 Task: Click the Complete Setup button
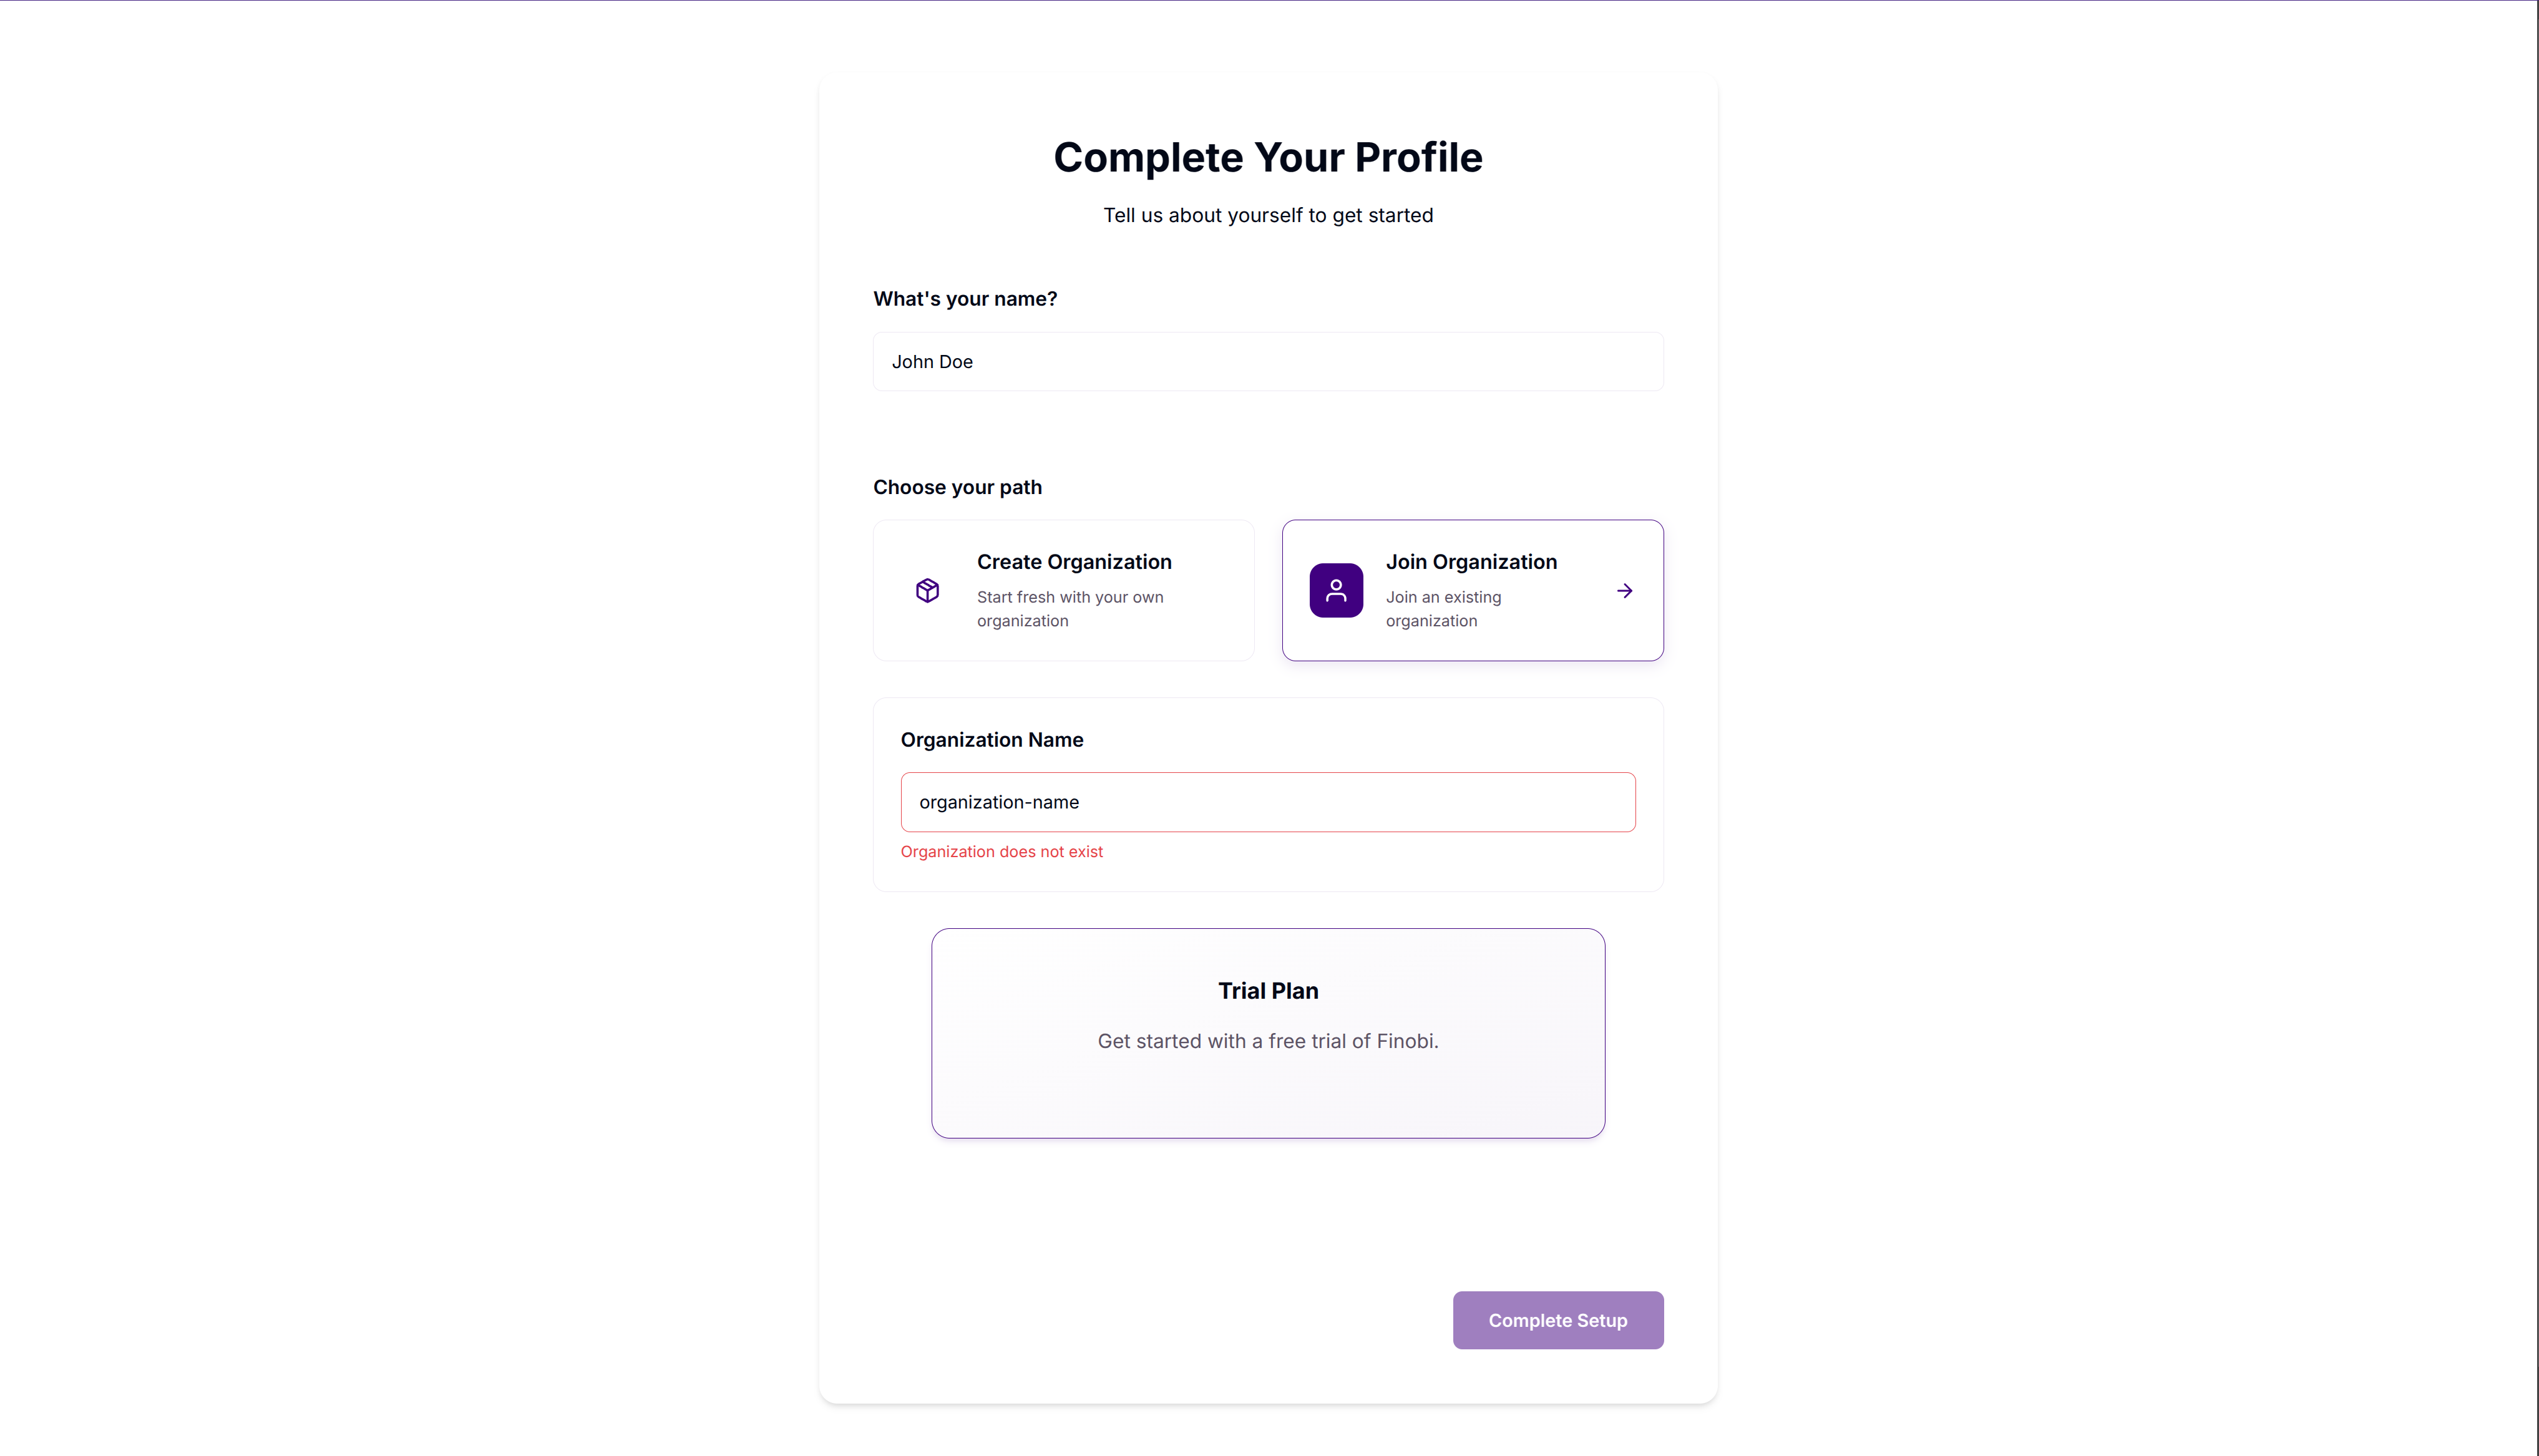tap(1557, 1320)
